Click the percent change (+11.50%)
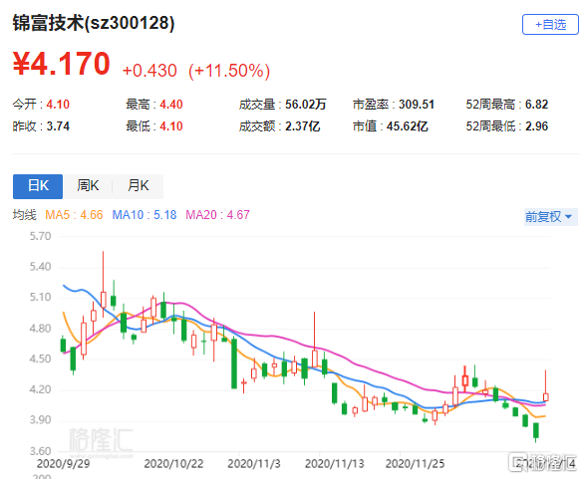Image resolution: width=583 pixels, height=479 pixels. point(229,71)
